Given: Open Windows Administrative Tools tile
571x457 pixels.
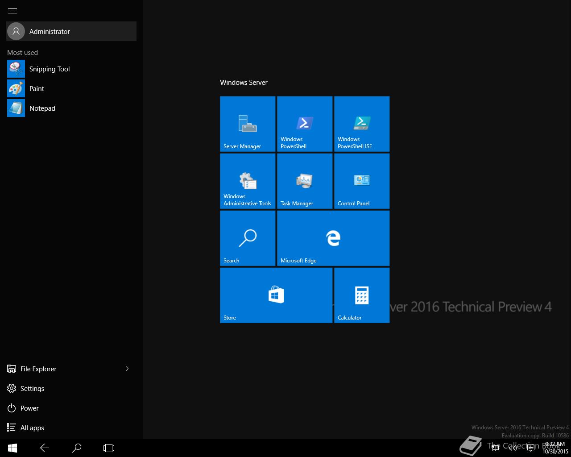Looking at the screenshot, I should click(248, 181).
